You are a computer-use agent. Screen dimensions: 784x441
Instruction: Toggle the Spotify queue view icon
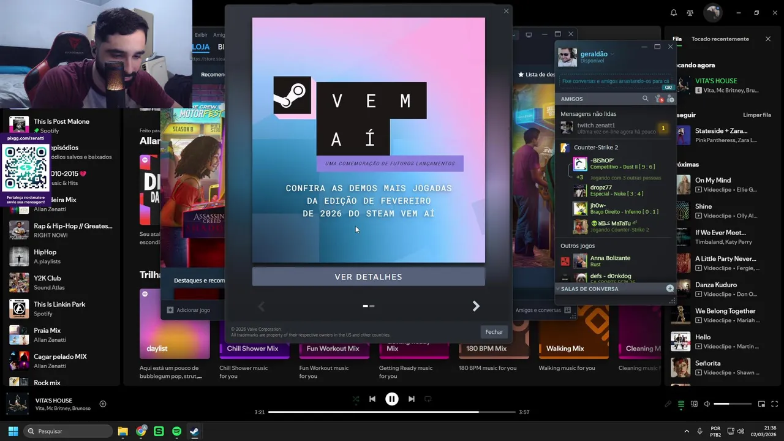coord(681,404)
